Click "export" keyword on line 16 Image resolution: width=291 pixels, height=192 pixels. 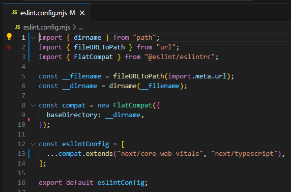click(50, 183)
